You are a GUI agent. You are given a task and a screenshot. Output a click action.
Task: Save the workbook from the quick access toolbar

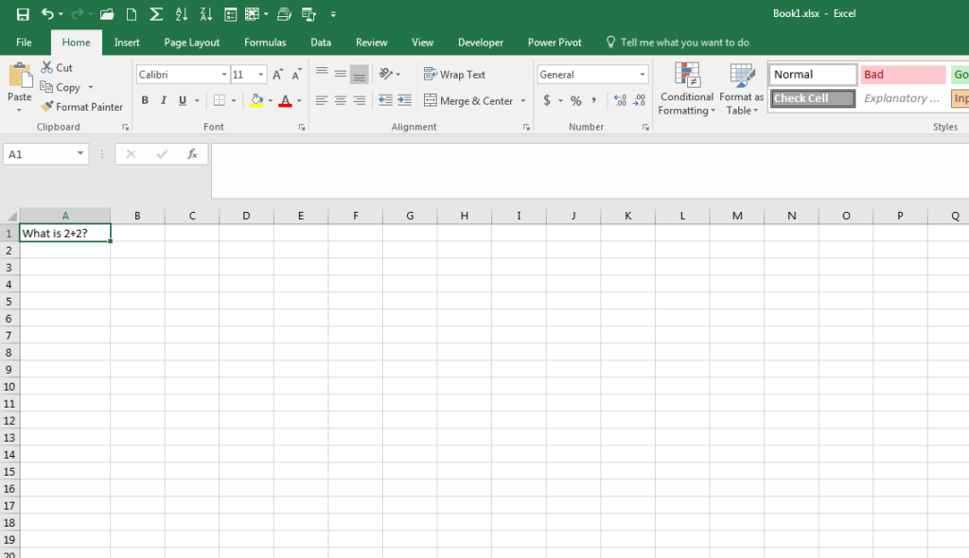click(23, 14)
